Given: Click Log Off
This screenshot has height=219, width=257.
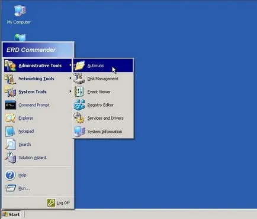Looking at the screenshot, I should (59, 202).
